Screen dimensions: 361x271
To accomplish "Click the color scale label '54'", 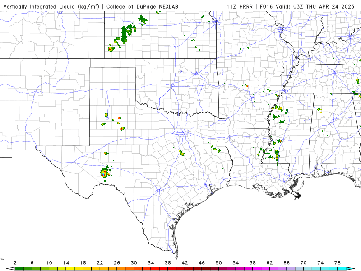I will pos(236,263).
